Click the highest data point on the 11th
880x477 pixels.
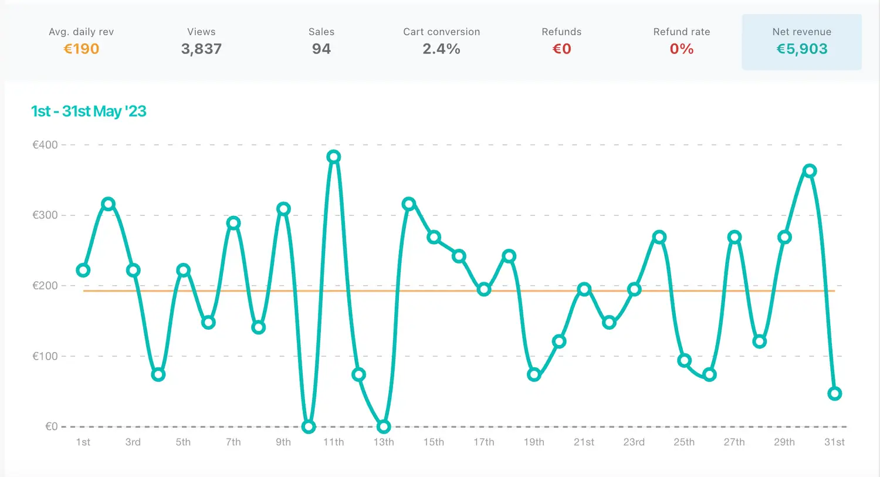(x=334, y=157)
